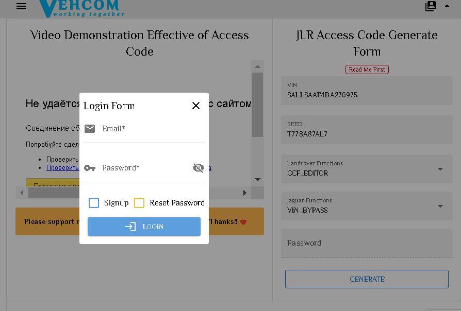Click the GENERATE button
The height and width of the screenshot is (311, 461).
coord(367,279)
